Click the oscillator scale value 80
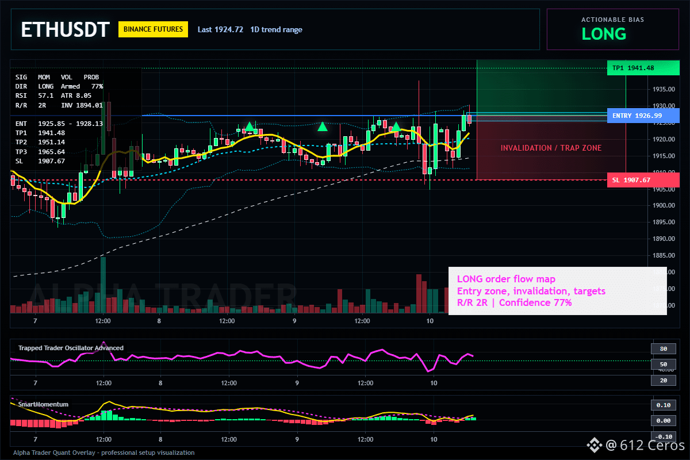The height and width of the screenshot is (460, 690). click(x=663, y=348)
